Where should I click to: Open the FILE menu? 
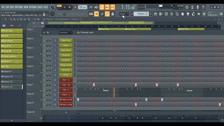[x=3, y=7]
